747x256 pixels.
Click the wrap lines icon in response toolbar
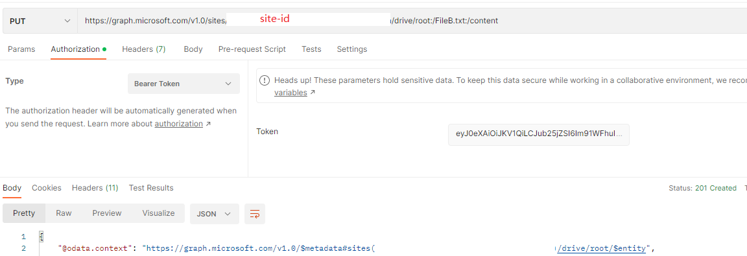(255, 214)
